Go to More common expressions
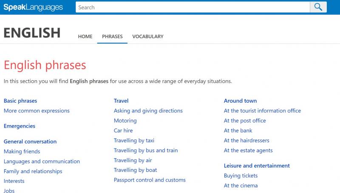This screenshot has width=340, height=193. (x=37, y=111)
